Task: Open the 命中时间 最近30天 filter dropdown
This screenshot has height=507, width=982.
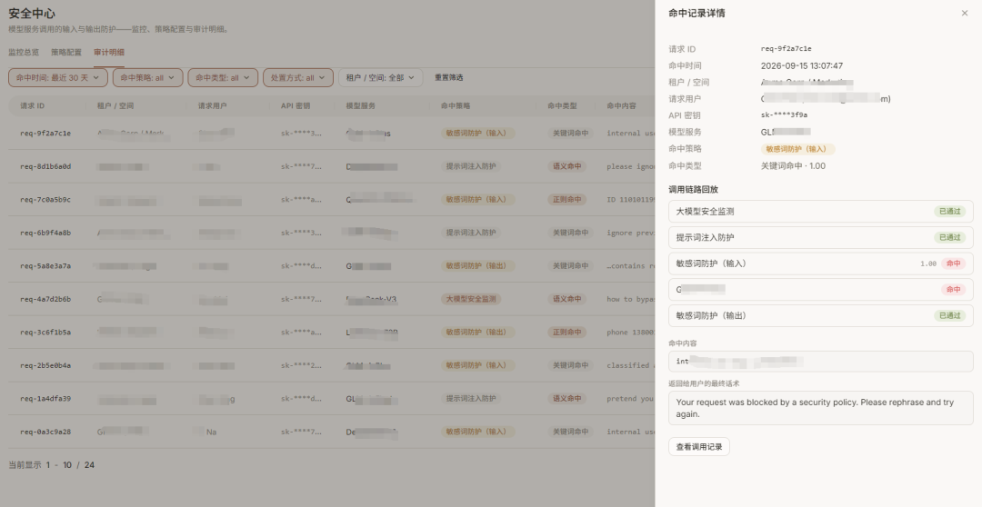Action: (x=57, y=77)
